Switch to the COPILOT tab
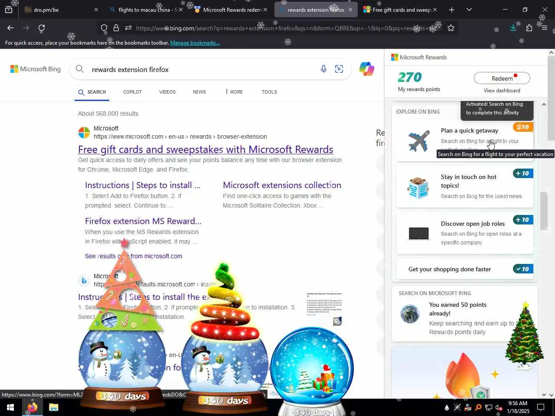This screenshot has height=416, width=555. coord(133,92)
